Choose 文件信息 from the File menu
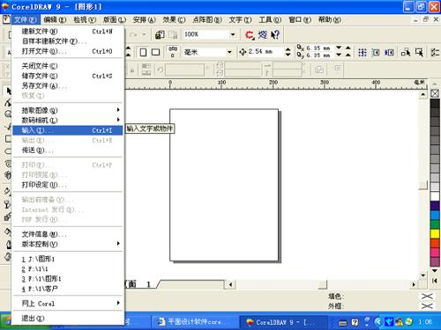 pyautogui.click(x=68, y=234)
